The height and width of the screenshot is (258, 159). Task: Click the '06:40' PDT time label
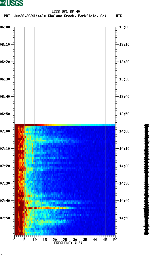coord(5,97)
